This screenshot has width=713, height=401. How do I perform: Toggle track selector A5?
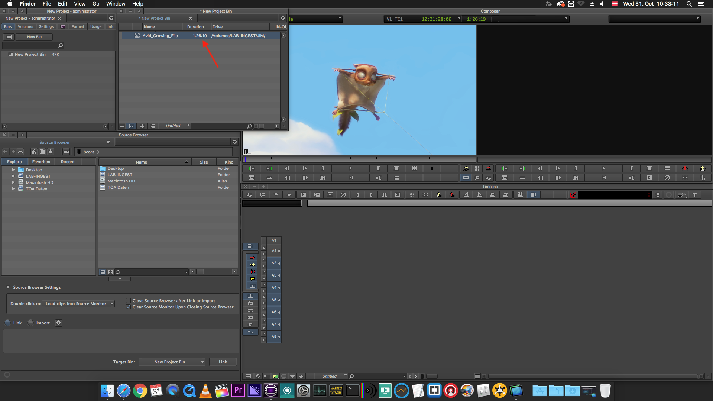(x=274, y=300)
